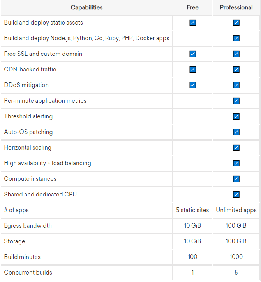Toggle Professional checkbox for static assets row
Viewport: 261px width, 282px height.
[236, 23]
